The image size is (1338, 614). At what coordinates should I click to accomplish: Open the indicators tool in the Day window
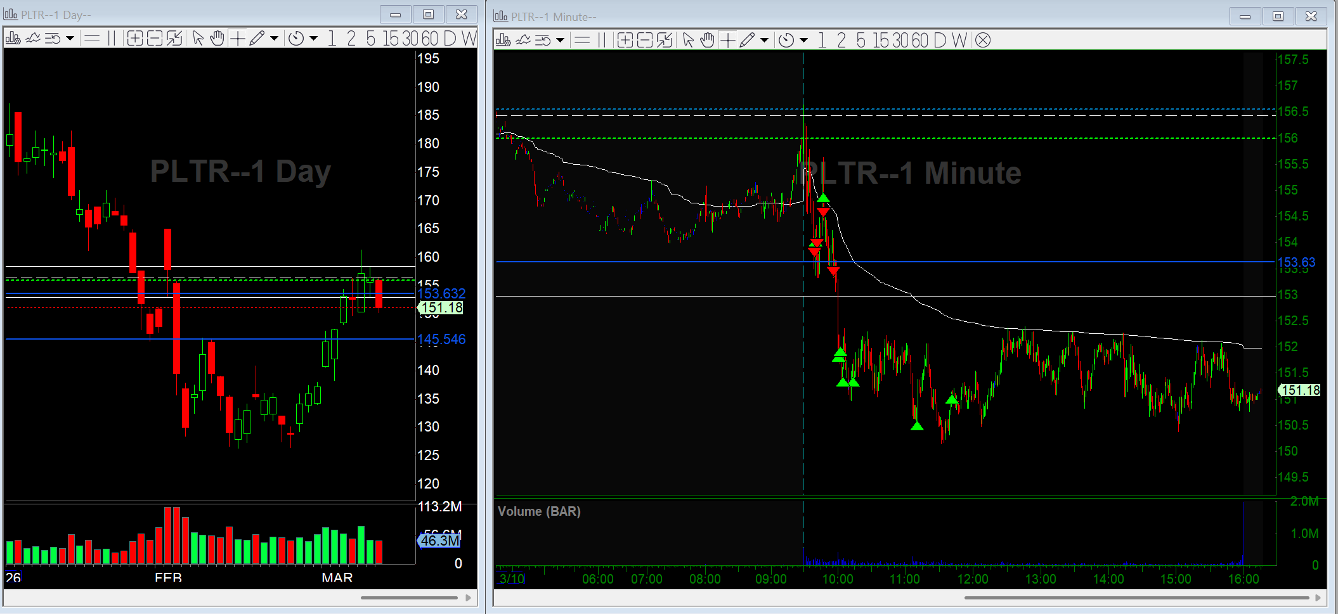[33, 39]
